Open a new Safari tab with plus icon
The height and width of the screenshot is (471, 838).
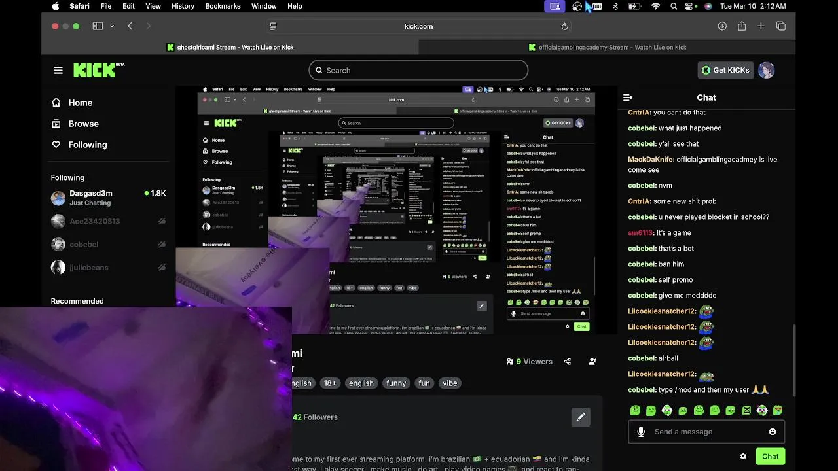click(x=761, y=26)
